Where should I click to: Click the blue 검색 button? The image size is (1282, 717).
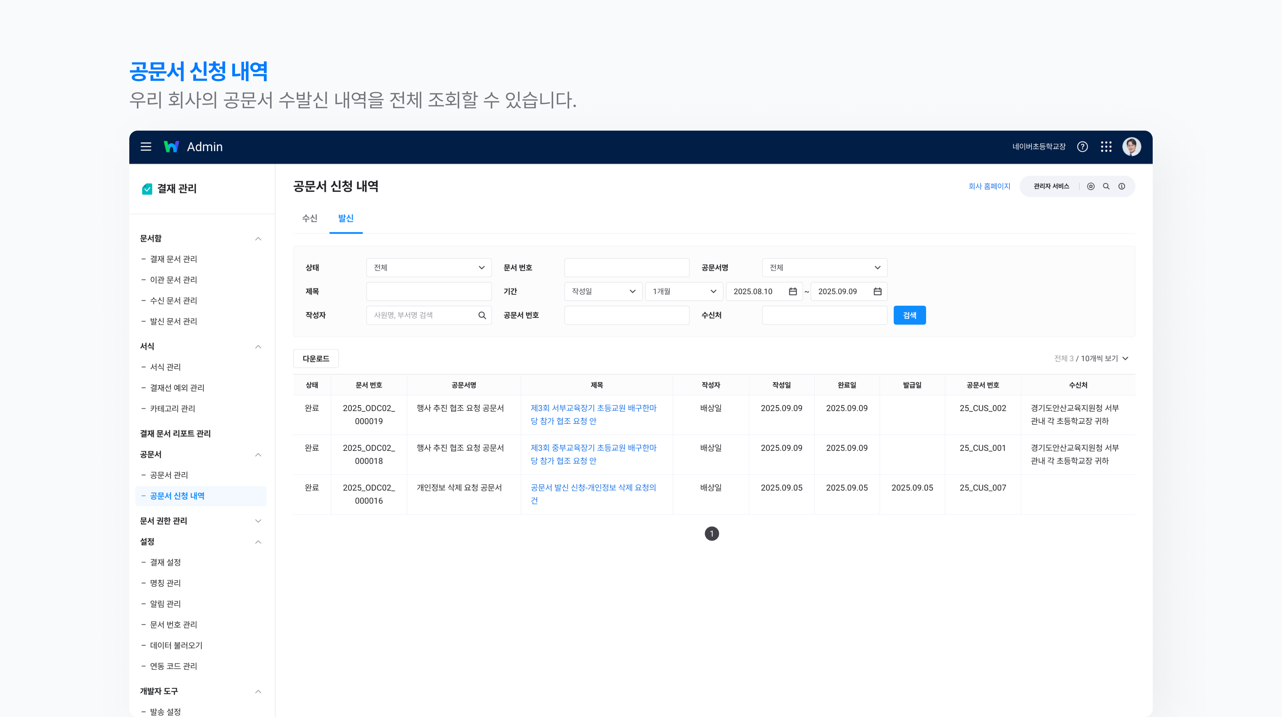[x=909, y=315]
